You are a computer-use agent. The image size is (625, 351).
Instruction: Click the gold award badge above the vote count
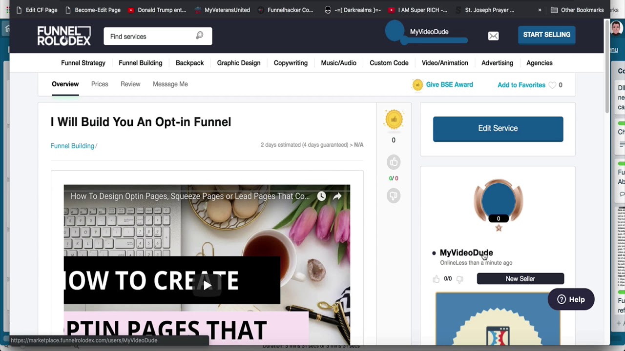click(394, 120)
